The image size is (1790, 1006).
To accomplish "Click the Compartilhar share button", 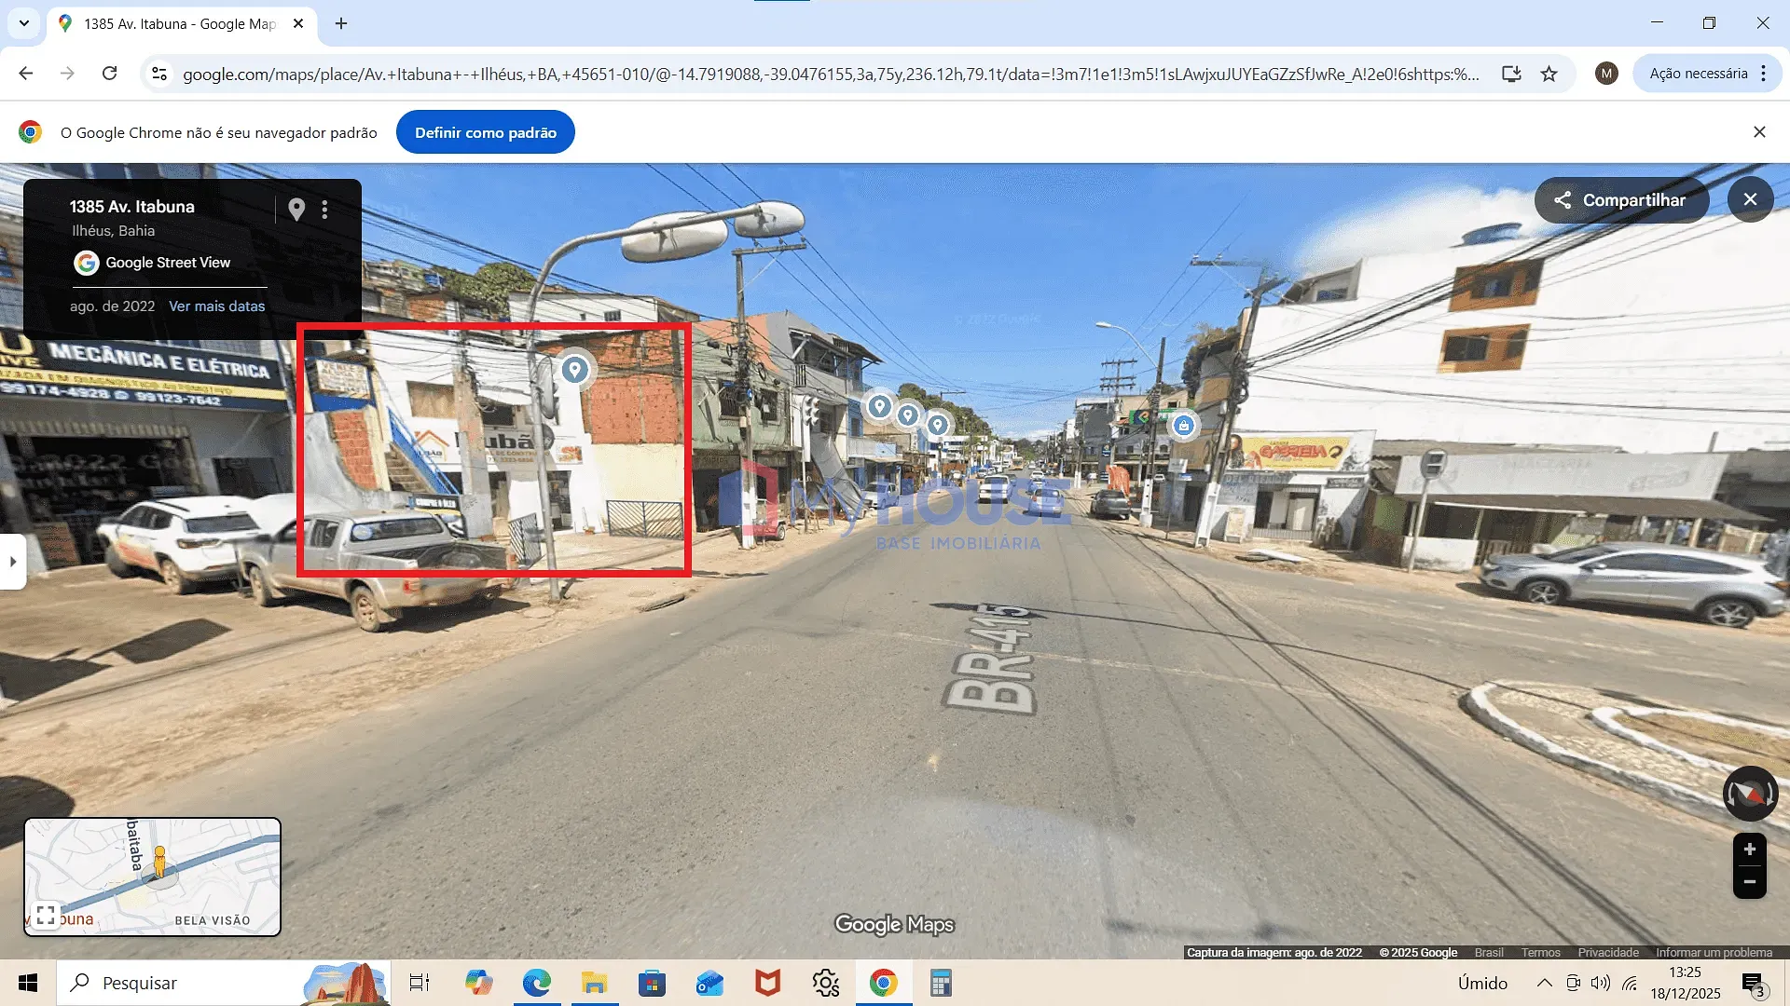I will (x=1621, y=200).
